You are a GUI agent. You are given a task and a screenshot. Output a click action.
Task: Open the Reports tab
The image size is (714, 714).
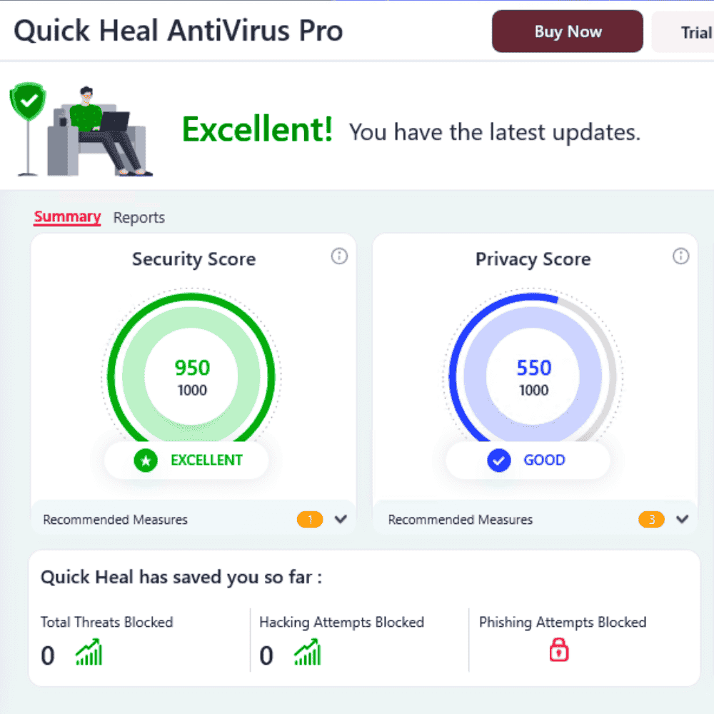click(x=139, y=218)
